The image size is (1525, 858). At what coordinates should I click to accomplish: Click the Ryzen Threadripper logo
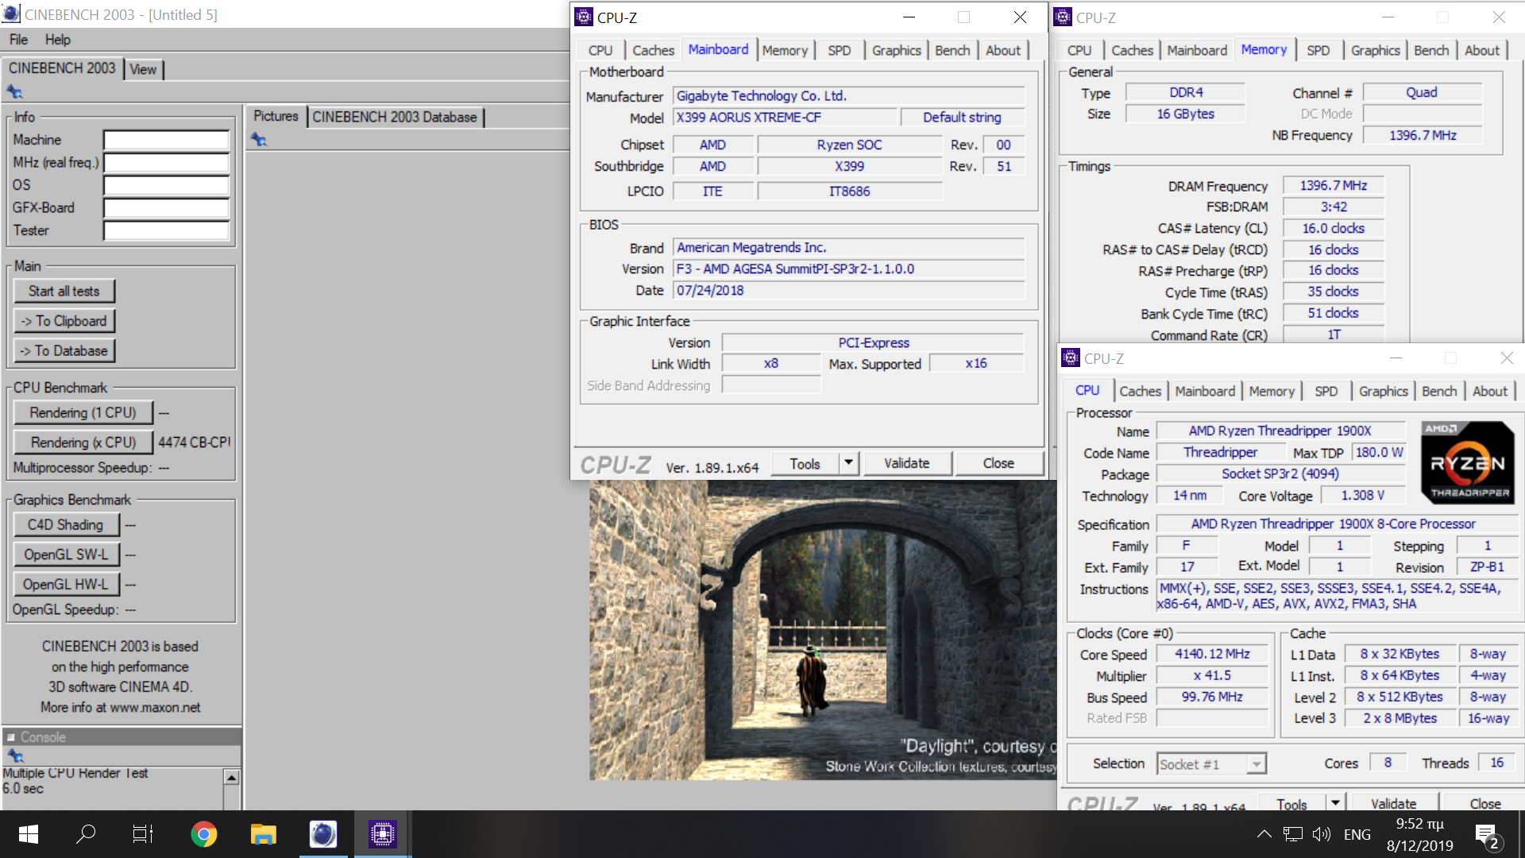(x=1467, y=462)
